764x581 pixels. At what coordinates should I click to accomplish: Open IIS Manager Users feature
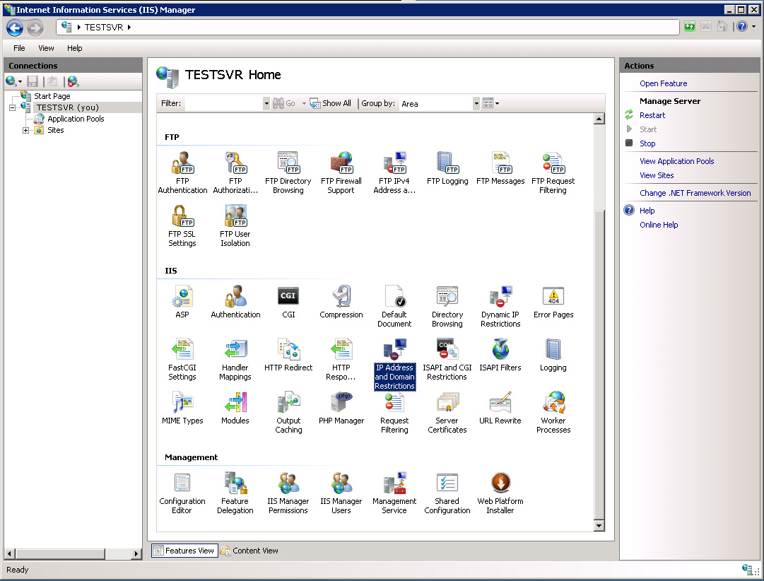(x=341, y=493)
